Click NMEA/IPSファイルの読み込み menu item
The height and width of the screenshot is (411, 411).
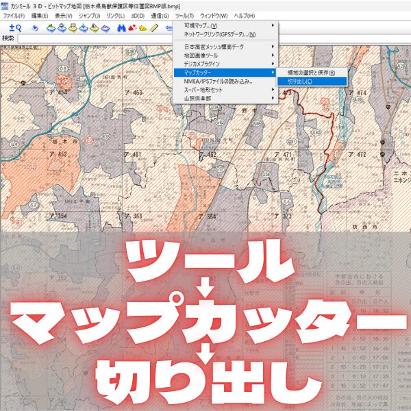tap(218, 81)
